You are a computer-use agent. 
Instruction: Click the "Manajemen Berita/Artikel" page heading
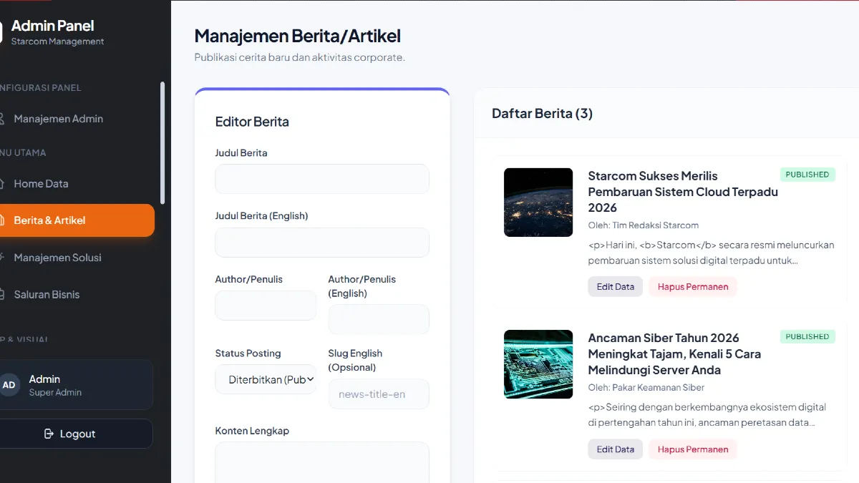pyautogui.click(x=298, y=36)
